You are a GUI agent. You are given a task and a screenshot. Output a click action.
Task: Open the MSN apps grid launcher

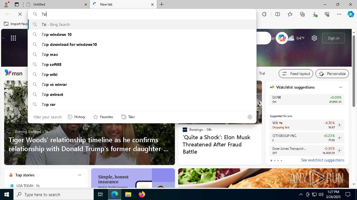(13, 38)
